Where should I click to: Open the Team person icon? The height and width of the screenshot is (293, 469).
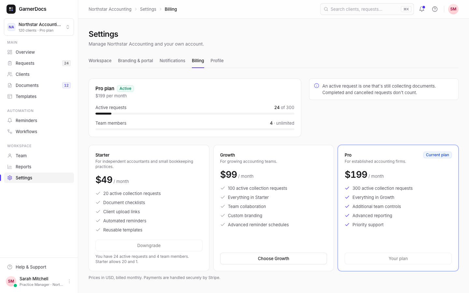pyautogui.click(x=10, y=156)
